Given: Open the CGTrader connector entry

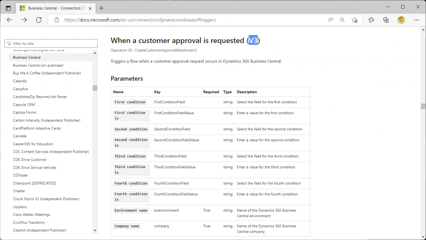Looking at the screenshot, I should 21,175.
